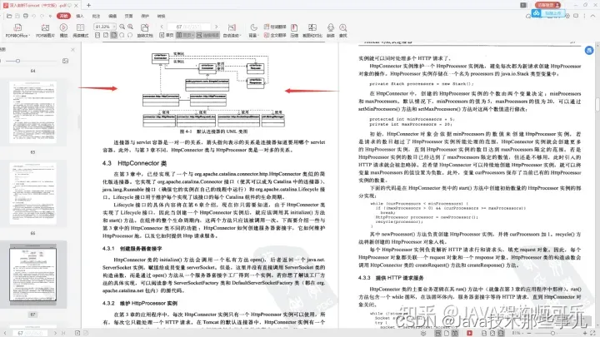Select the 开始 ribbon tab
The width and height of the screenshot is (600, 337).
(x=63, y=16)
